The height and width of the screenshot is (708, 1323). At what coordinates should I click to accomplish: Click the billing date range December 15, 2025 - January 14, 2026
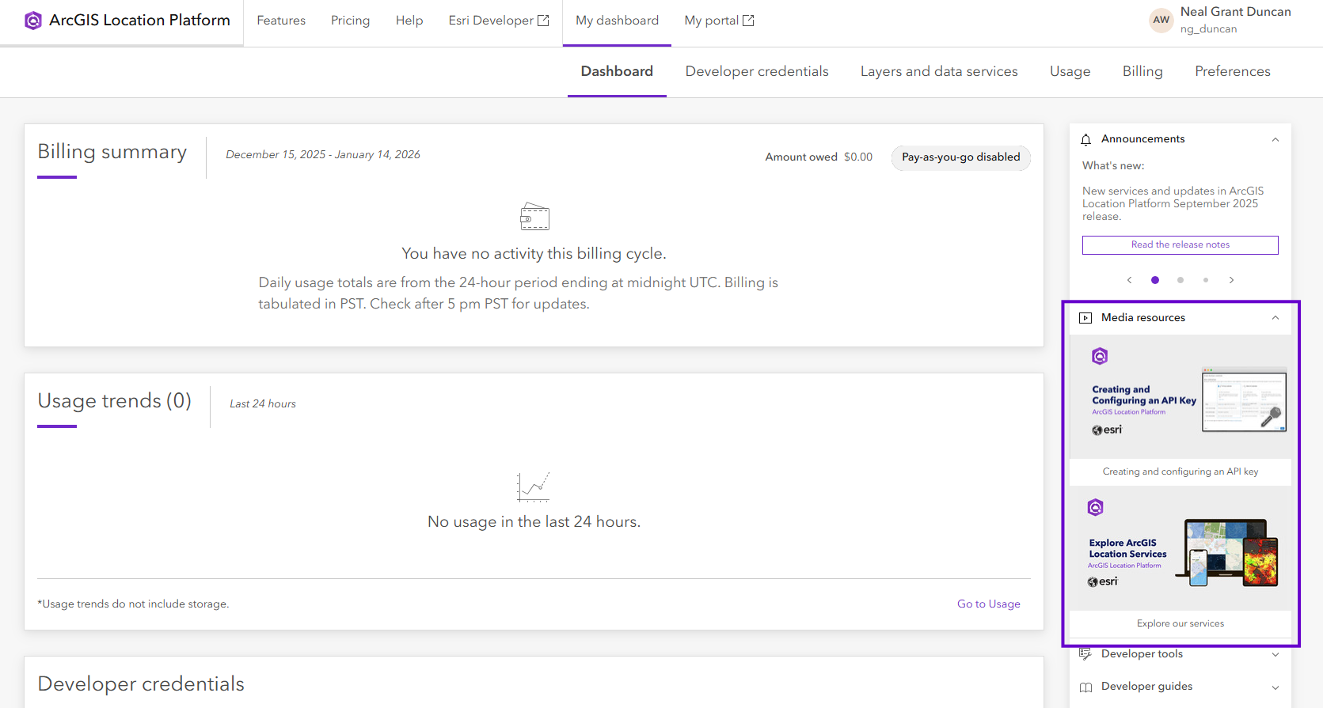coord(323,155)
